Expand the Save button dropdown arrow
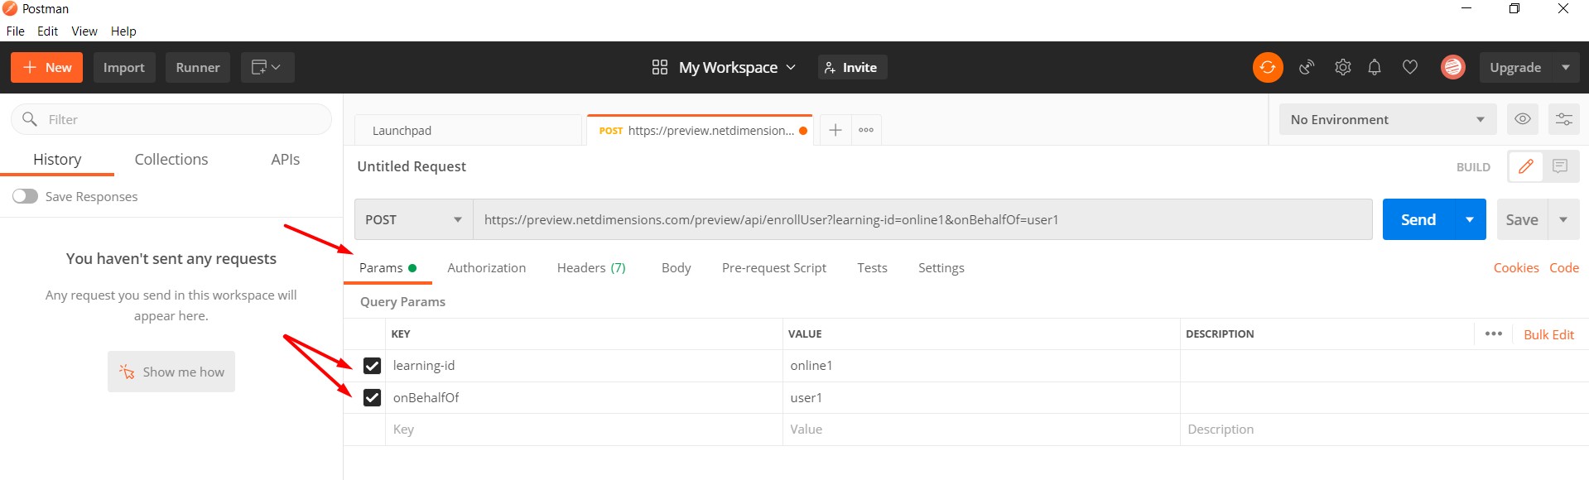 [x=1563, y=219]
